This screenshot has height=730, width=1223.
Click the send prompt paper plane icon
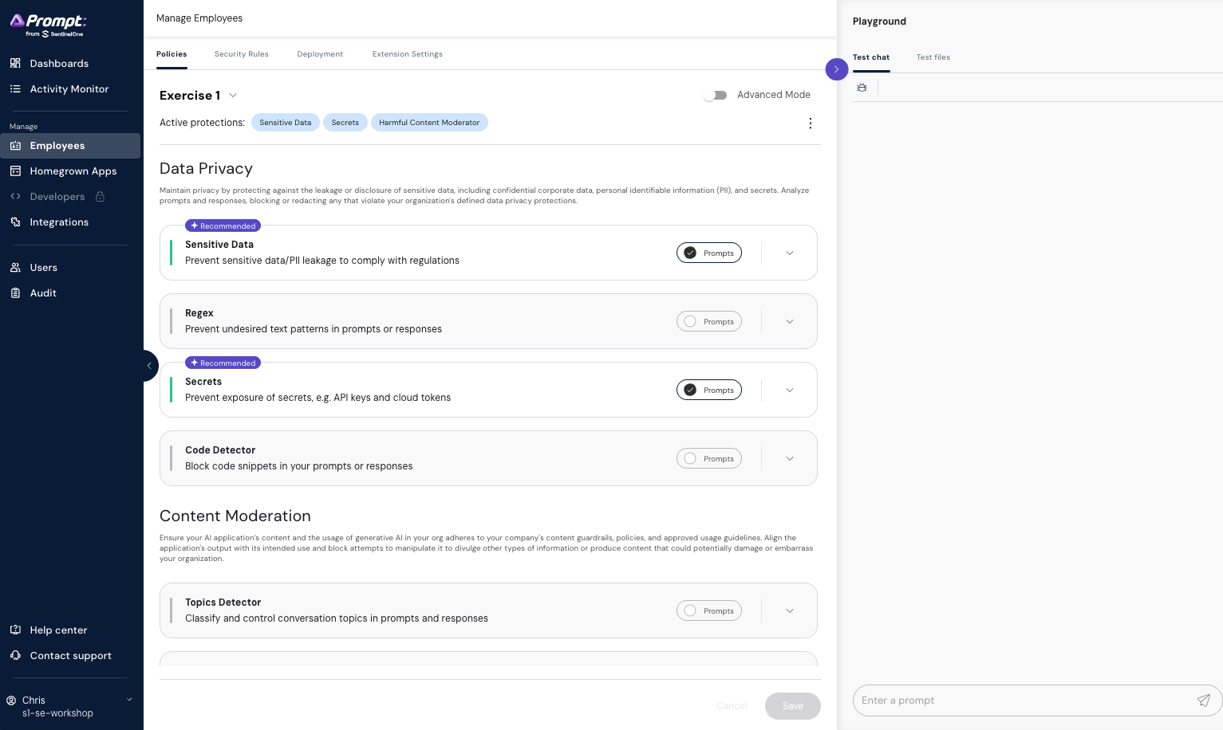click(1203, 701)
